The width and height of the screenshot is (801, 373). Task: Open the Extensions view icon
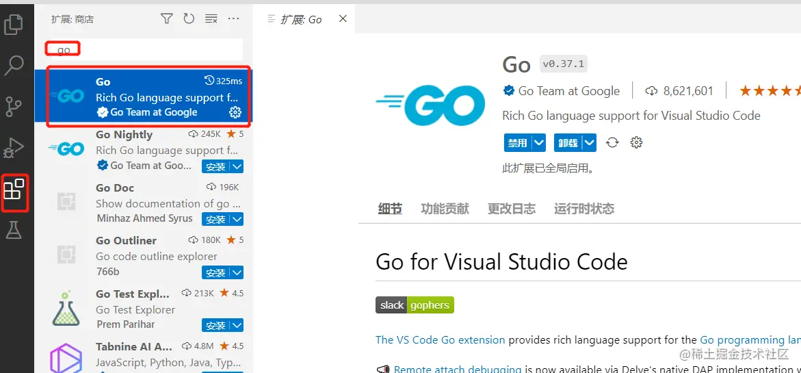tap(14, 190)
